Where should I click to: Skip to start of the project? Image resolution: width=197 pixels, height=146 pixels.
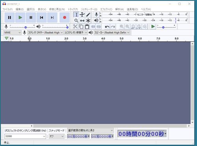pyautogui.click(x=41, y=17)
